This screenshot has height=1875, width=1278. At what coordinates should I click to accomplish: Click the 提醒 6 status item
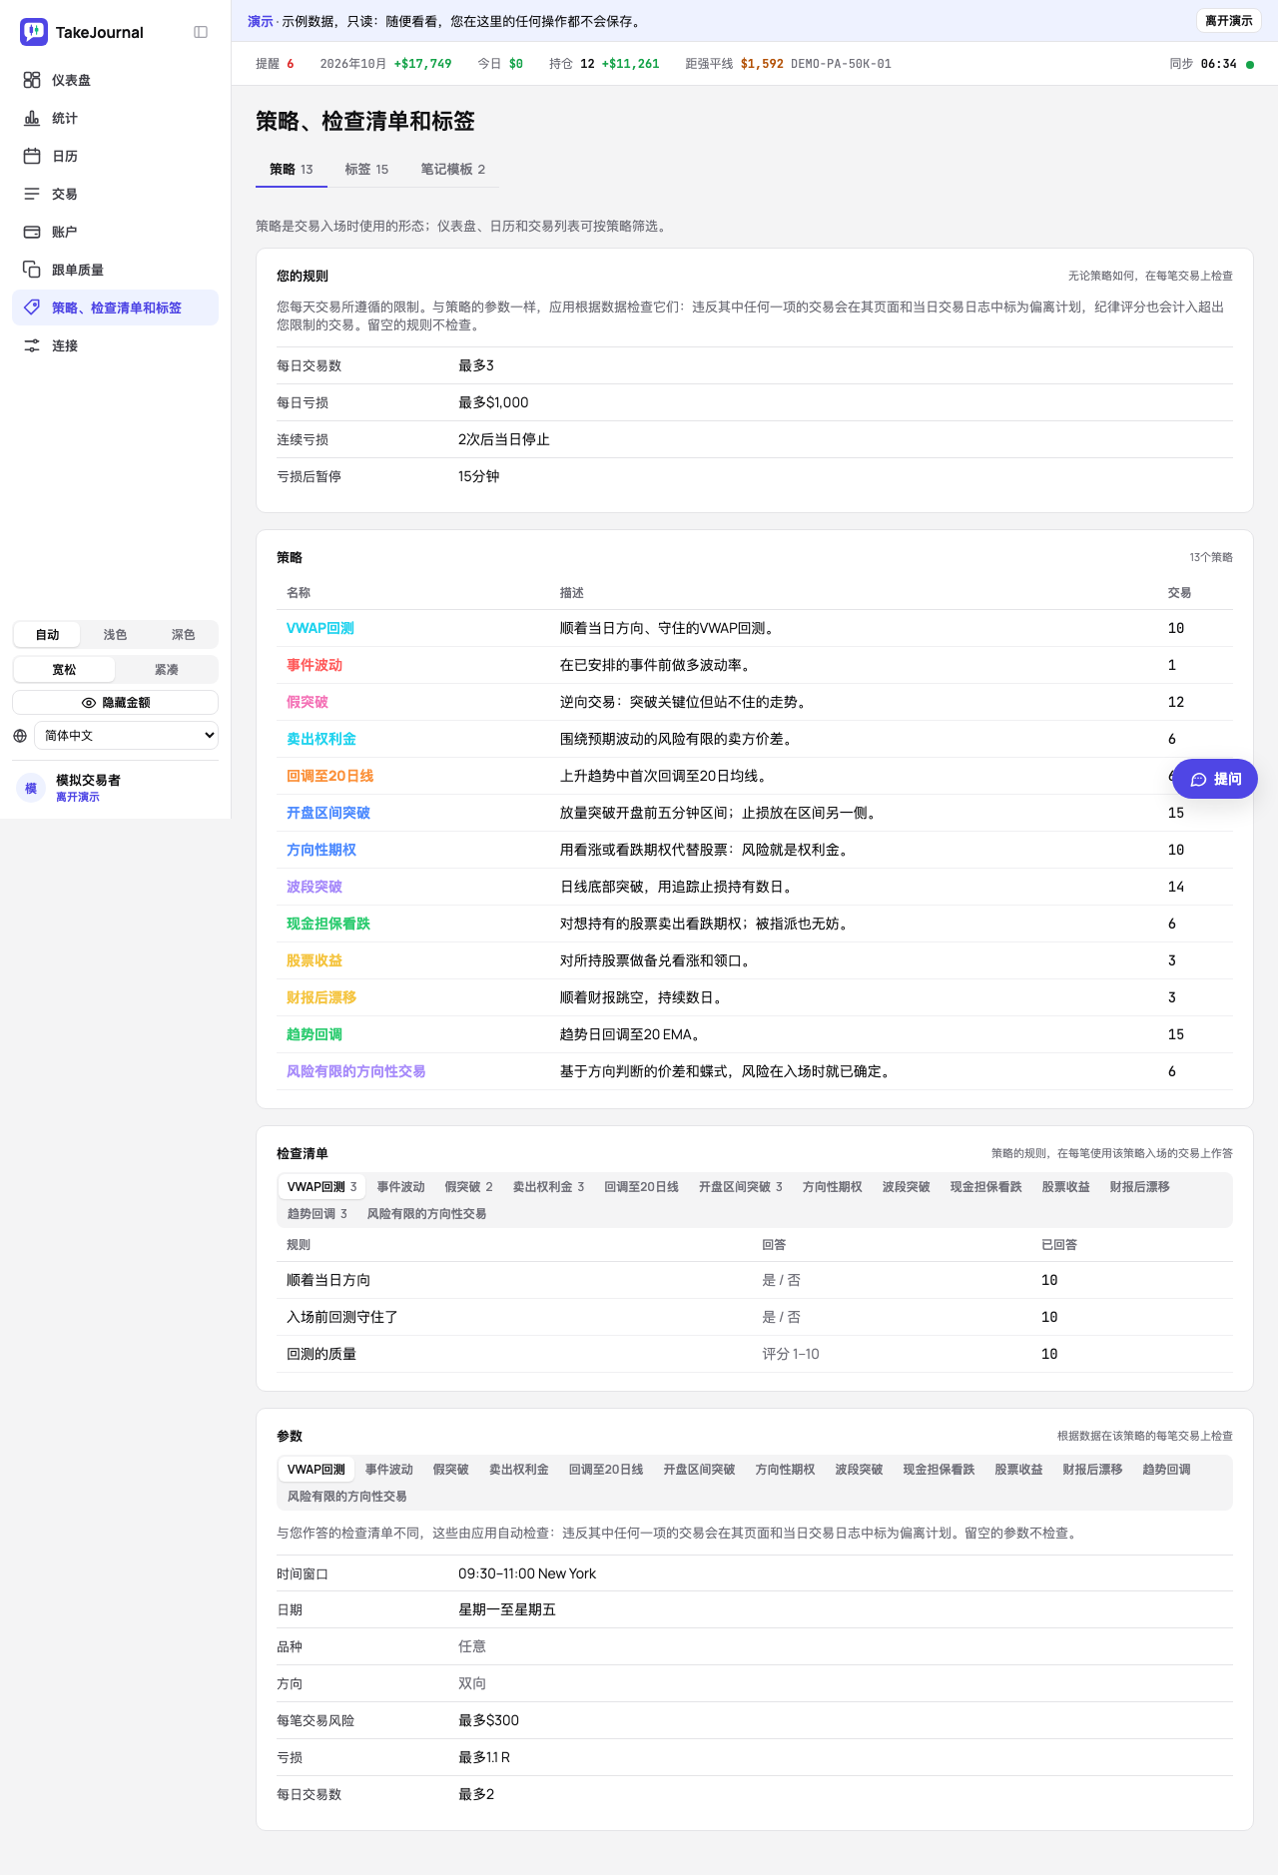(275, 64)
